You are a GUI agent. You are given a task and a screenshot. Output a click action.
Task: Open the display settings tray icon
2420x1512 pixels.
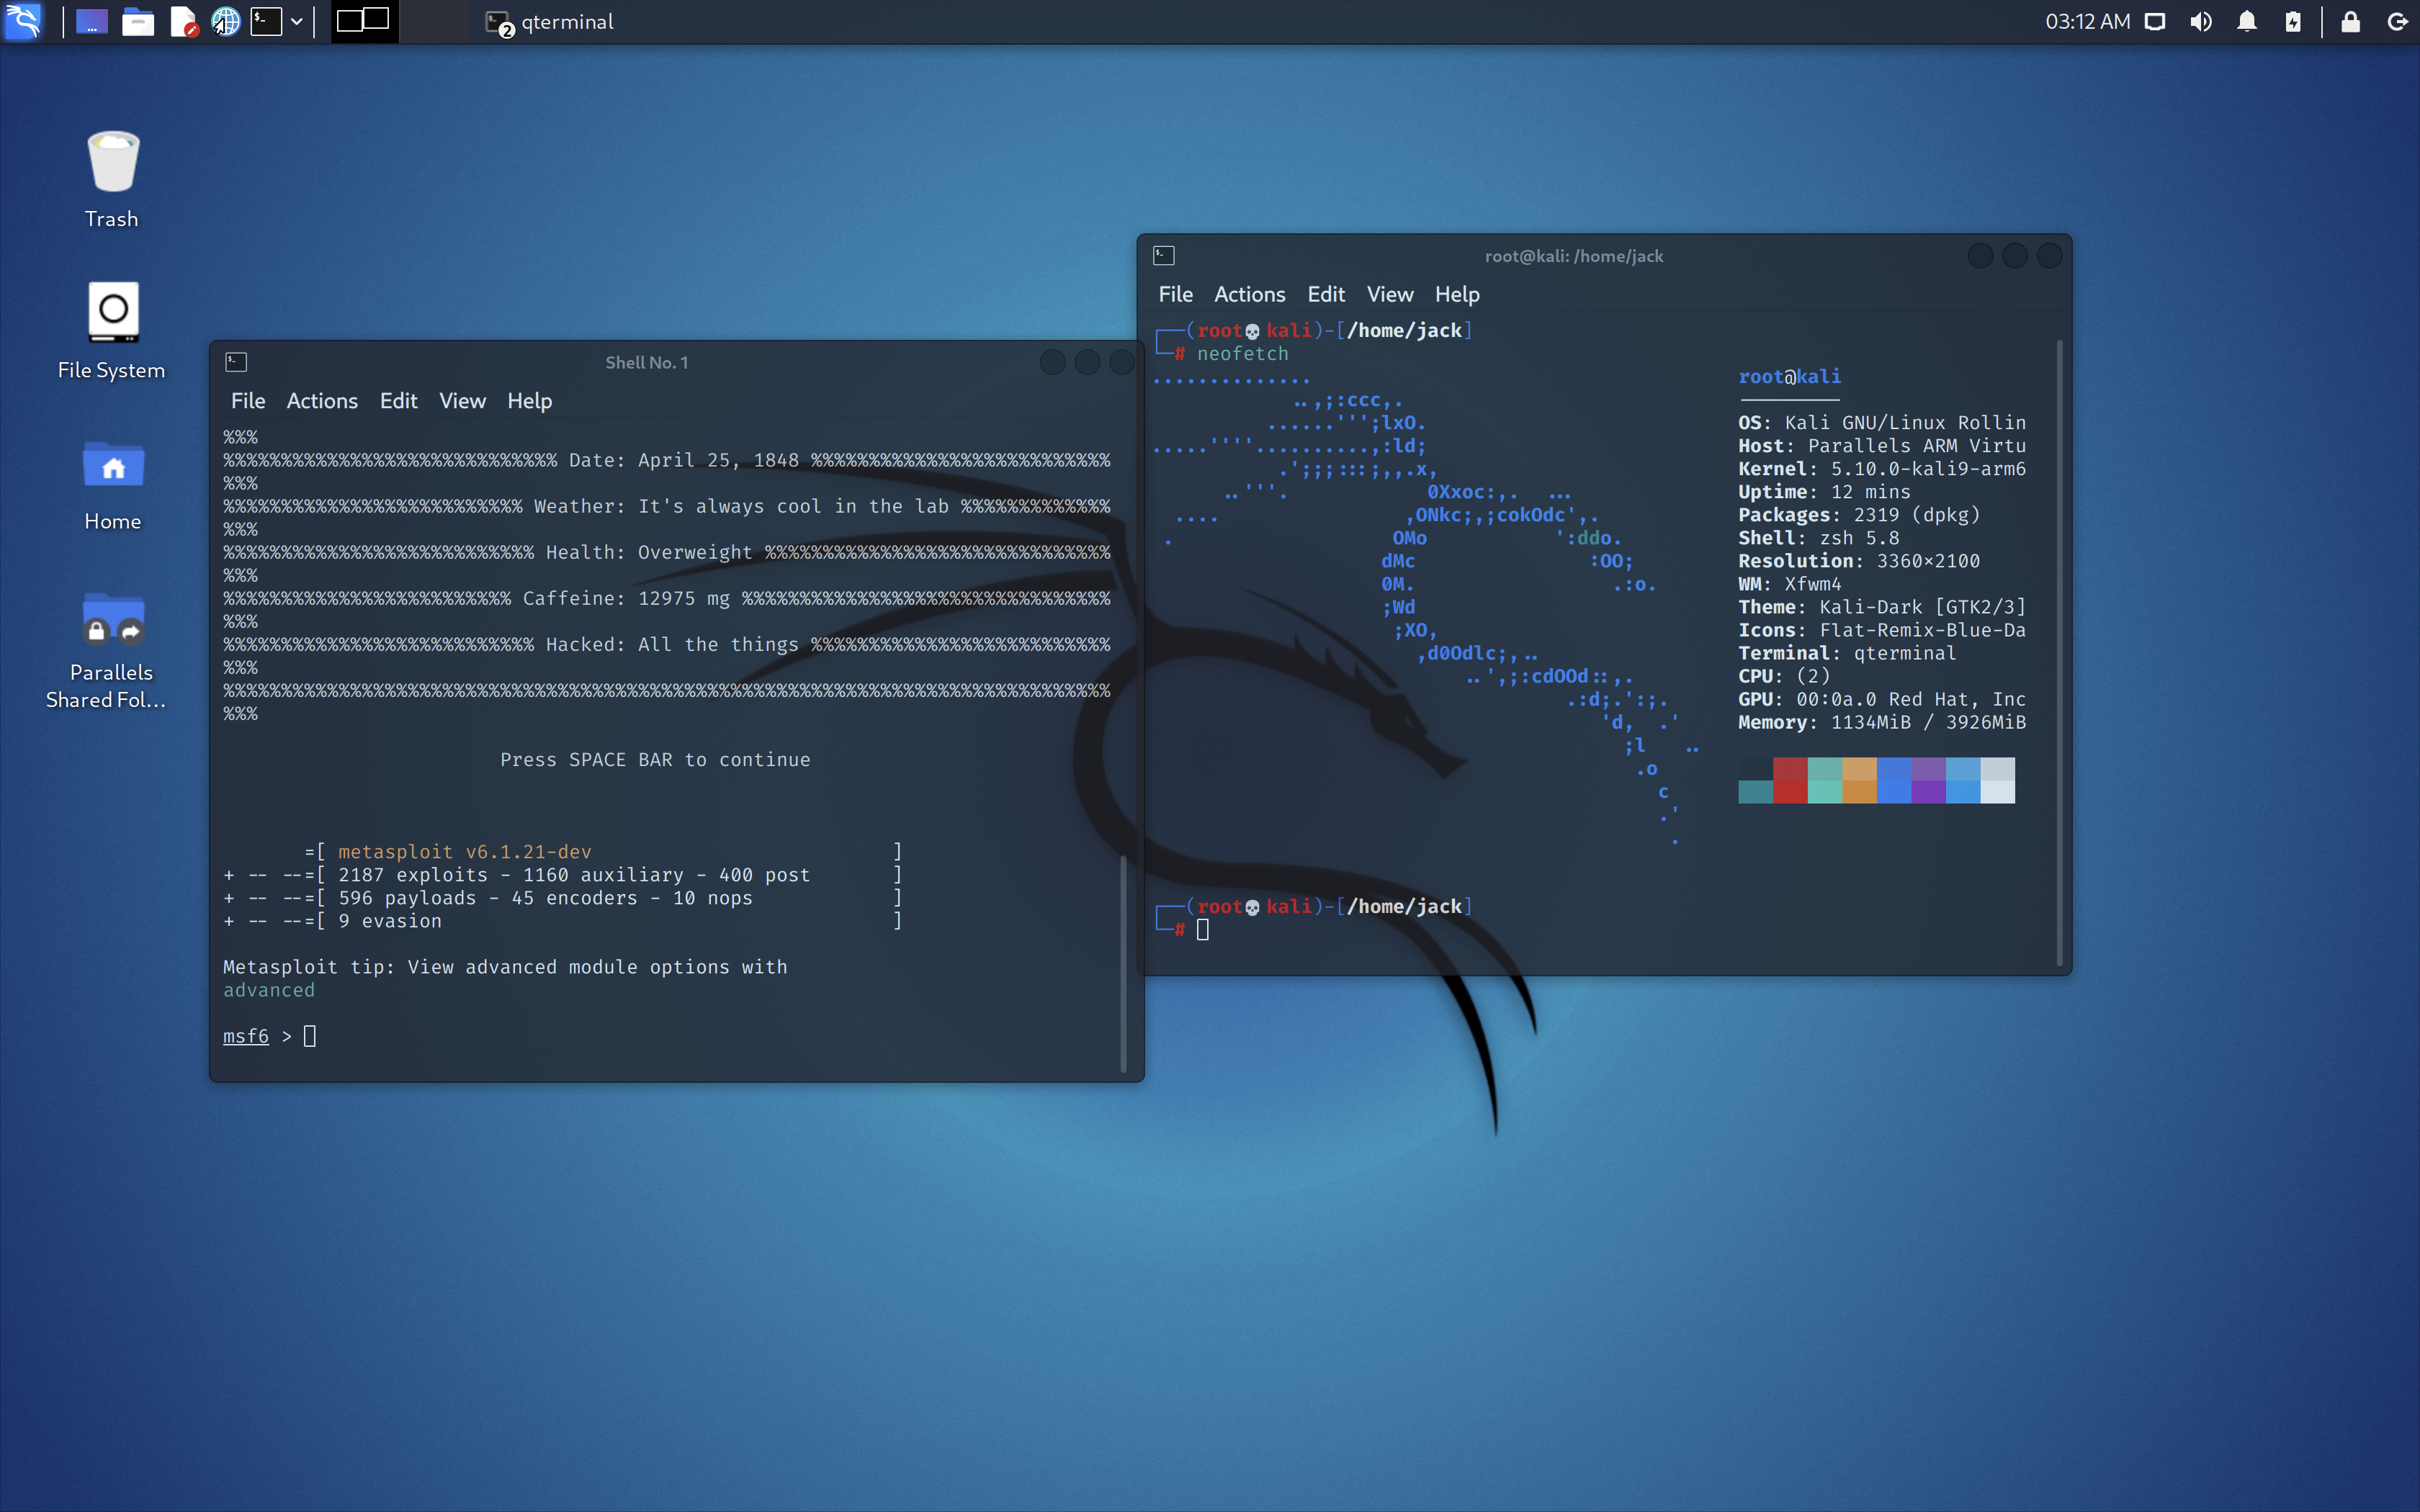pos(2155,22)
